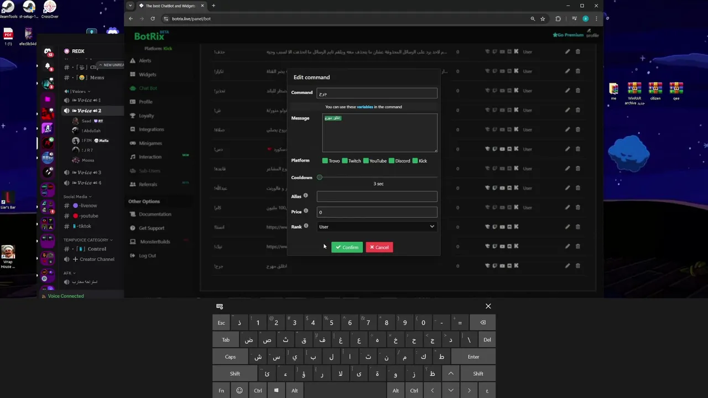The height and width of the screenshot is (398, 708).
Task: Click the Go Premium link
Action: (568, 35)
